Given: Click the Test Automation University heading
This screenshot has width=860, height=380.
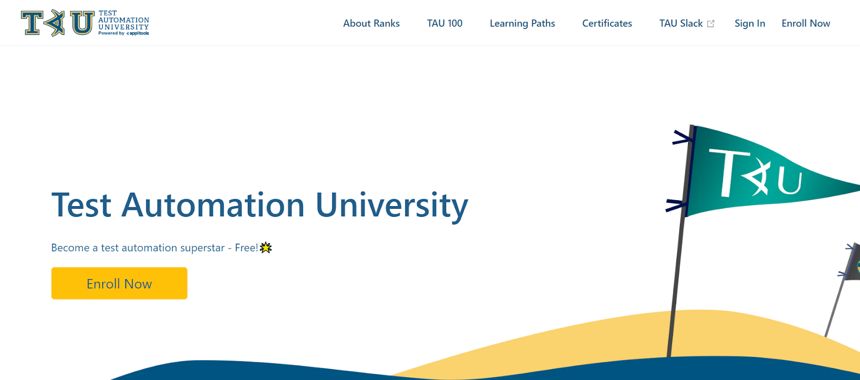Looking at the screenshot, I should click(x=260, y=206).
